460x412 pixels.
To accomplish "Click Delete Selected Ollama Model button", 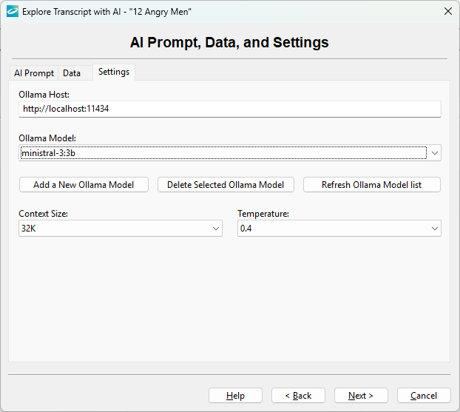I will pos(226,185).
